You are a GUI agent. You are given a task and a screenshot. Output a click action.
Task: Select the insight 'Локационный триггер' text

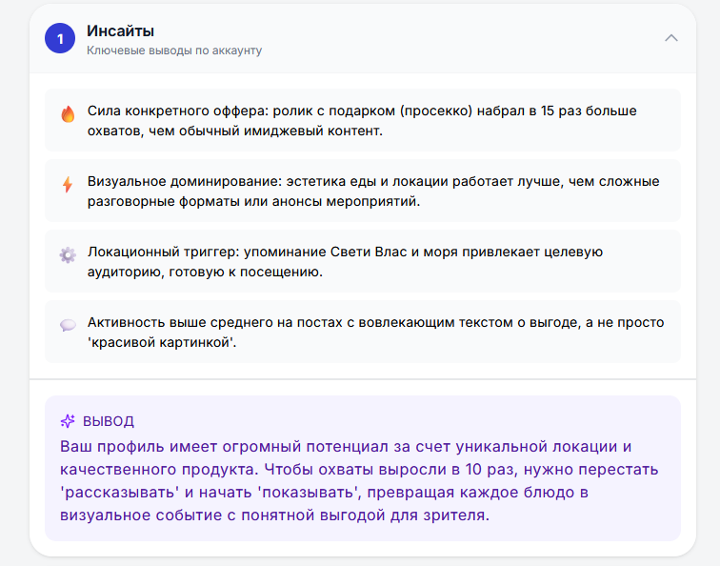[345, 262]
